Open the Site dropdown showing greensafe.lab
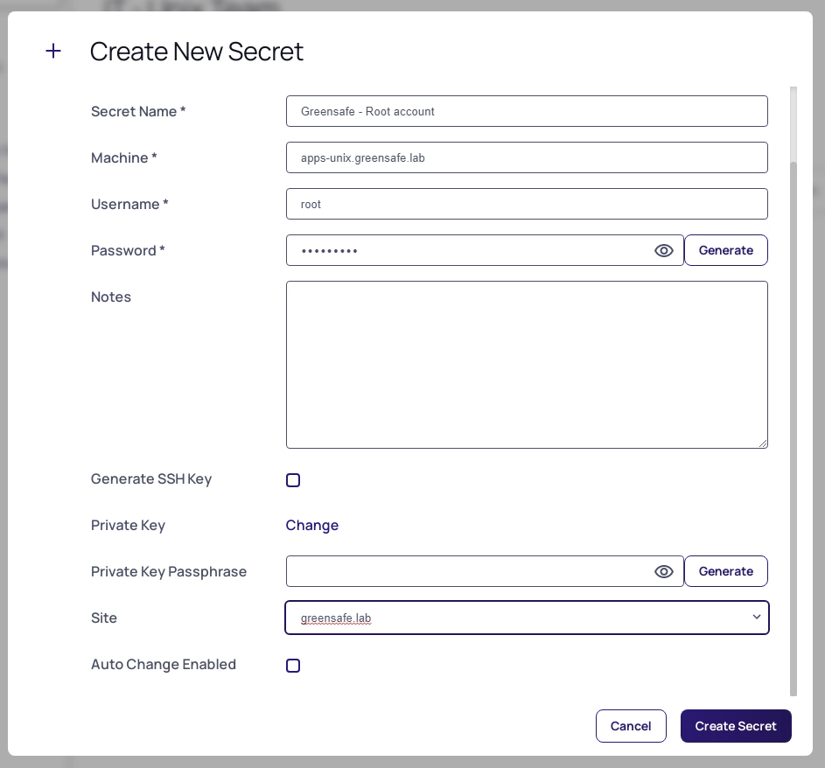Screen dimensions: 825x768 click(x=516, y=618)
